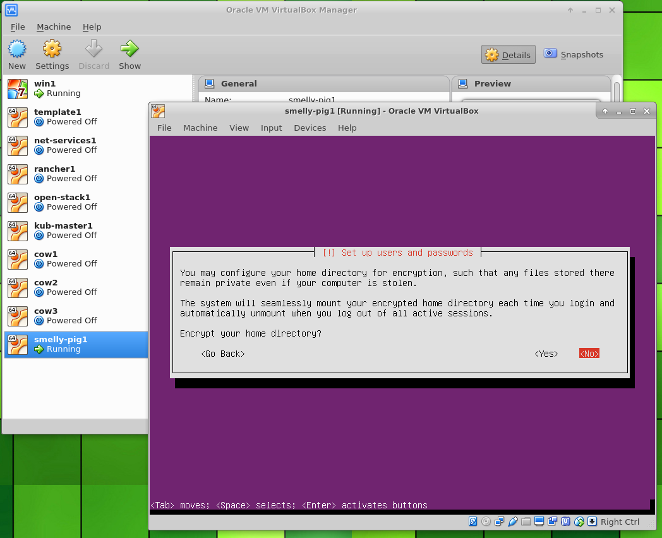
Task: Click the kub-master1 VM OS icon
Action: (18, 231)
